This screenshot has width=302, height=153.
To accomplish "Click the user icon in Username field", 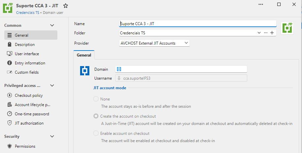I will [x=119, y=78].
